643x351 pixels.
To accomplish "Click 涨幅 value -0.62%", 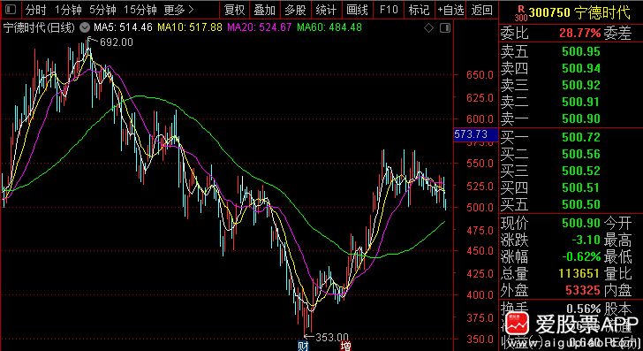I will (x=581, y=257).
